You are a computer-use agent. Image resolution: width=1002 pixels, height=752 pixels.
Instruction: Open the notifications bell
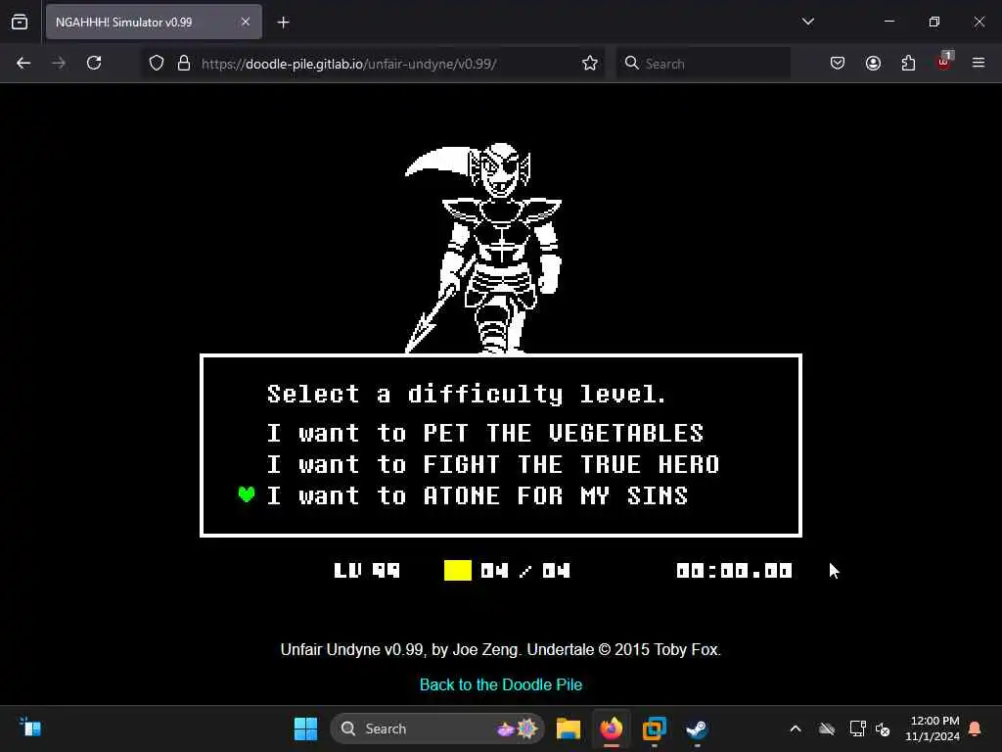[975, 728]
